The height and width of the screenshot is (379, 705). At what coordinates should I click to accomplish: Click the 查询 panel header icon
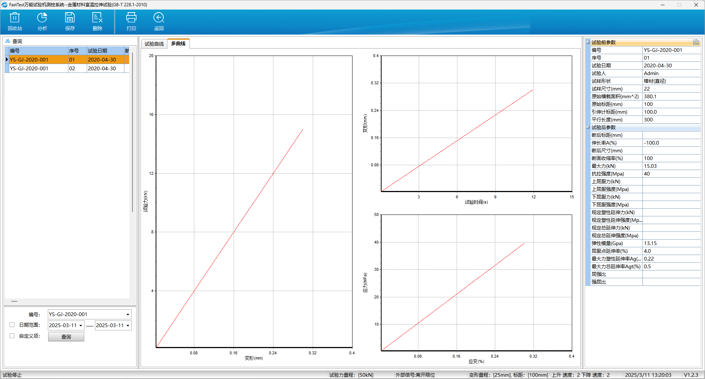[x=8, y=41]
